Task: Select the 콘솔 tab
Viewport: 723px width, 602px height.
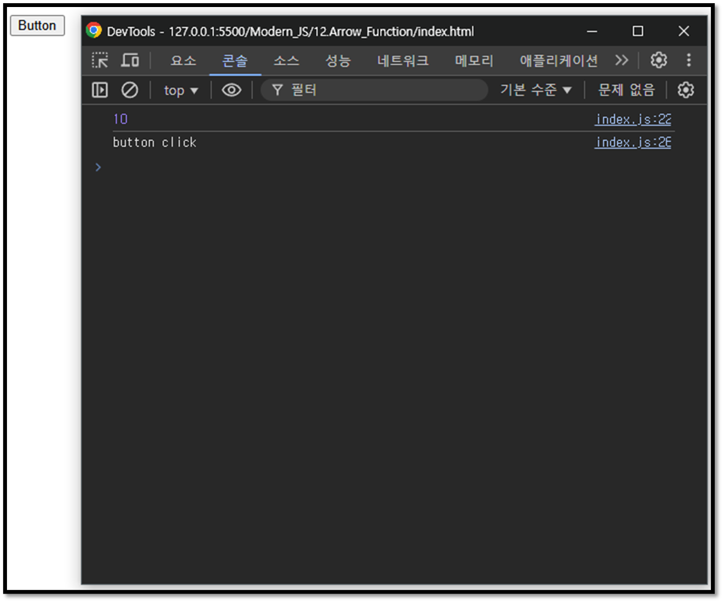Action: click(235, 61)
